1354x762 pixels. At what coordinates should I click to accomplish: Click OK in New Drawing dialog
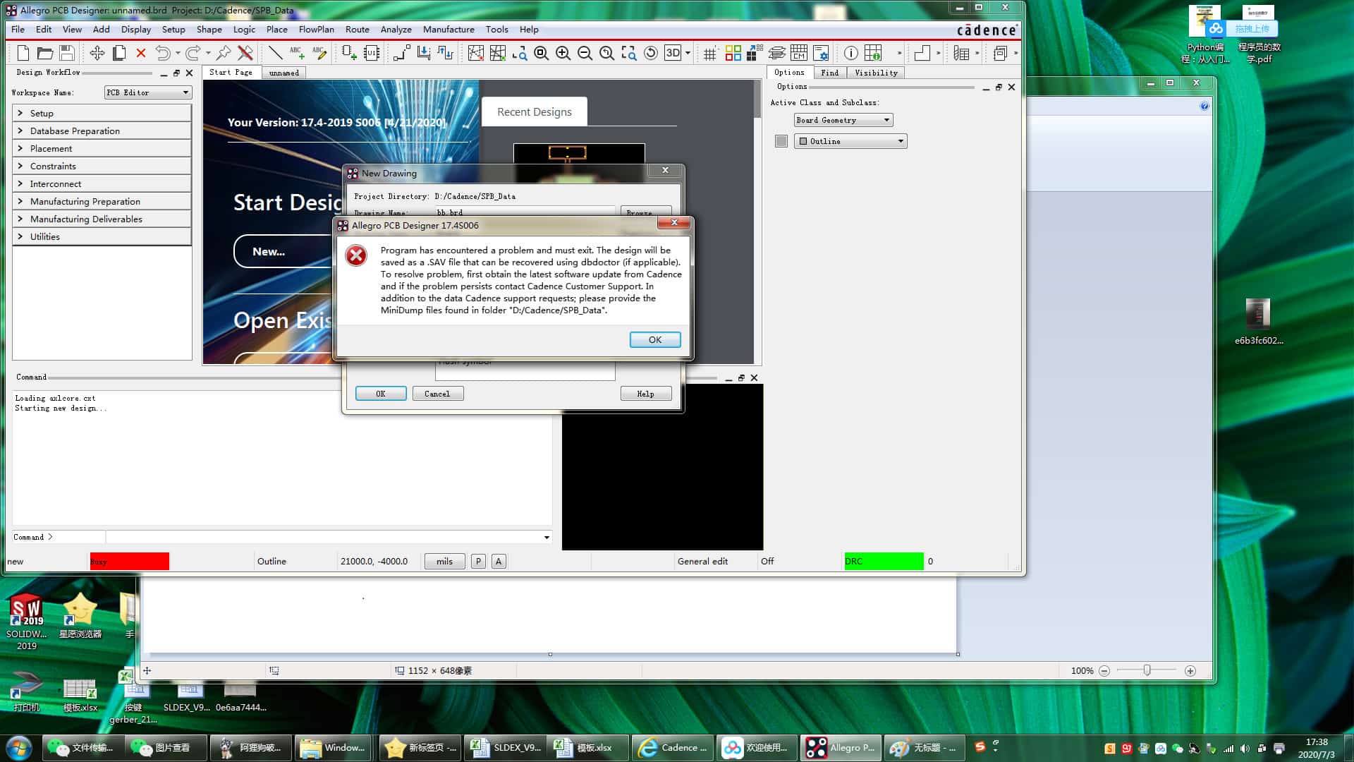click(x=381, y=394)
